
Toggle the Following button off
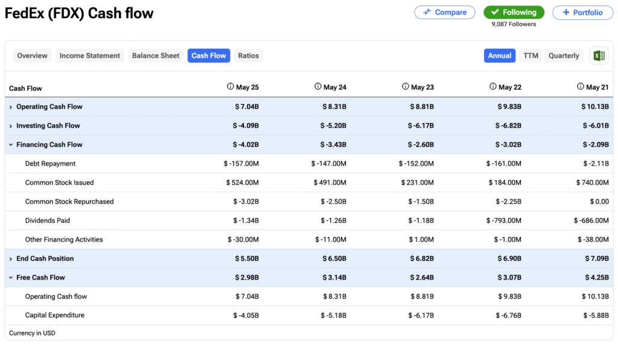coord(514,12)
